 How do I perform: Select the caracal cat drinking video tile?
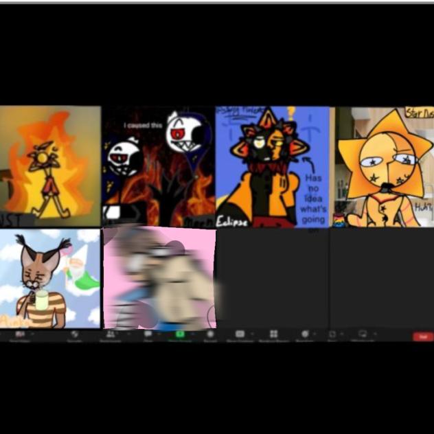(50, 278)
